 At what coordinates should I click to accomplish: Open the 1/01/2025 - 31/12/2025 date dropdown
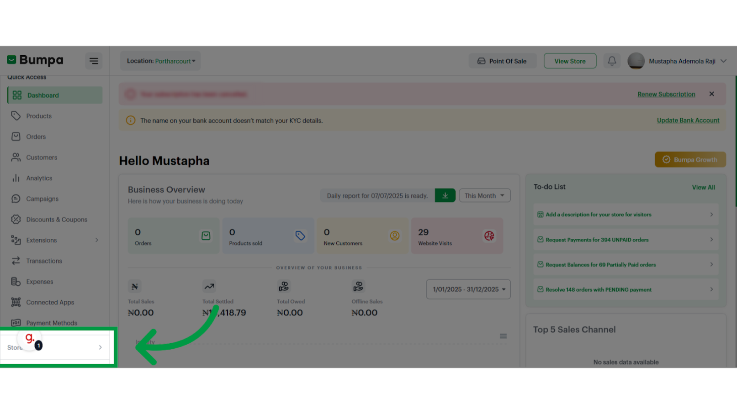pyautogui.click(x=468, y=289)
